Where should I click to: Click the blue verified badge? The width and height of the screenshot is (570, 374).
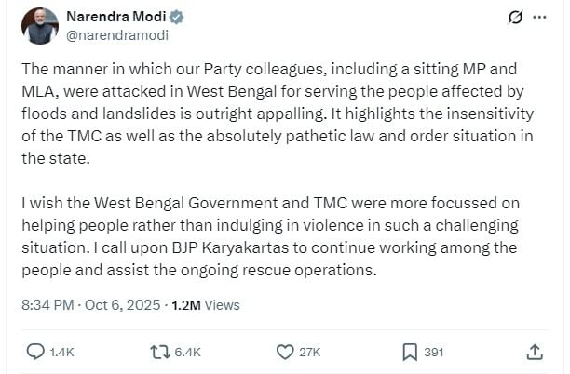[177, 18]
